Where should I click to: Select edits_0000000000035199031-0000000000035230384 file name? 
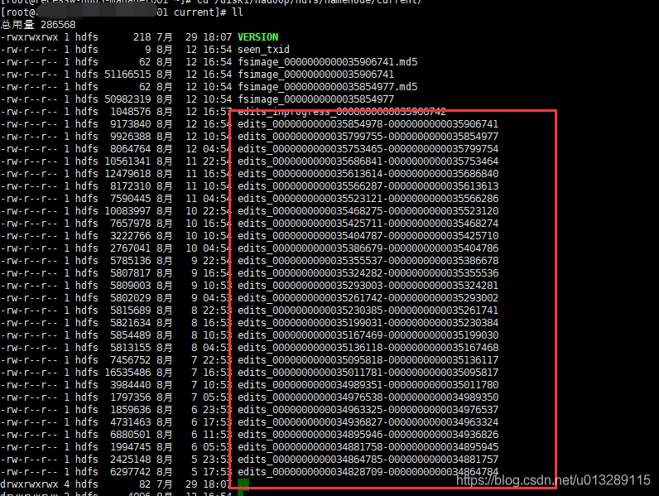pyautogui.click(x=368, y=323)
